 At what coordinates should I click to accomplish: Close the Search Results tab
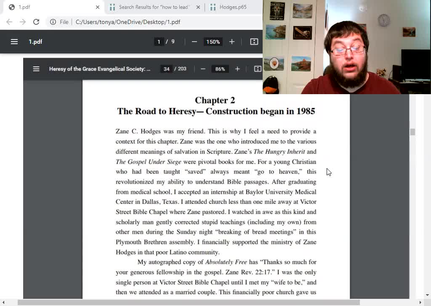198,7
